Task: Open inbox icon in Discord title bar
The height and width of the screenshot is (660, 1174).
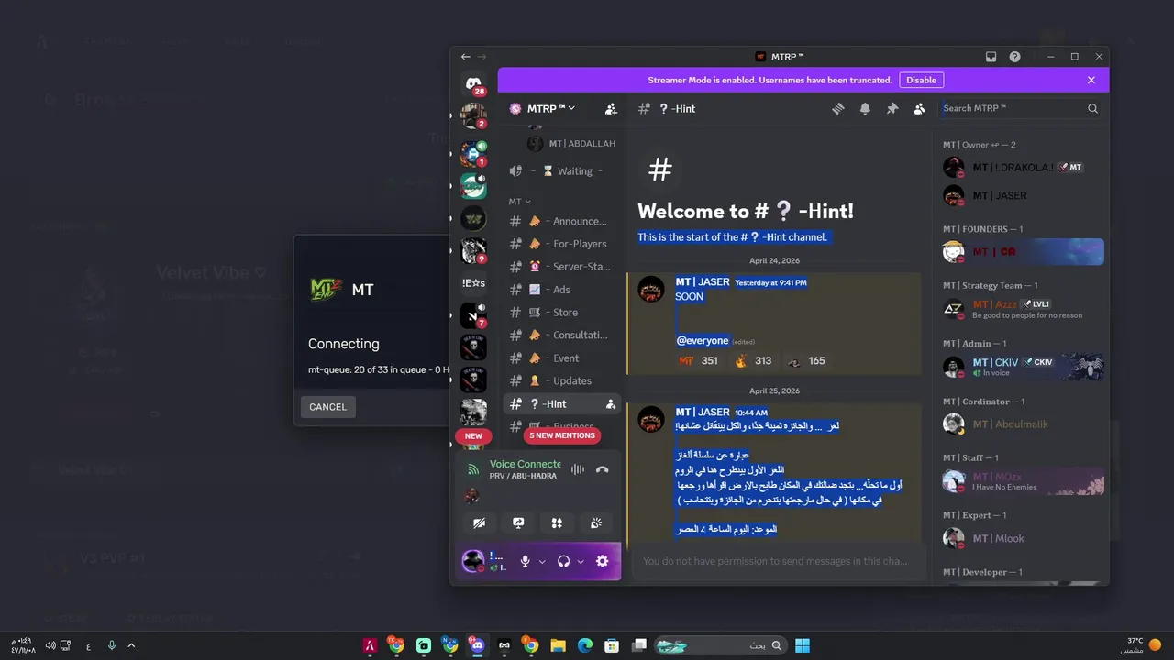Action: [x=991, y=57]
